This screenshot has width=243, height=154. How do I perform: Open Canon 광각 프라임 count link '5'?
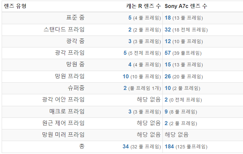[125, 53]
